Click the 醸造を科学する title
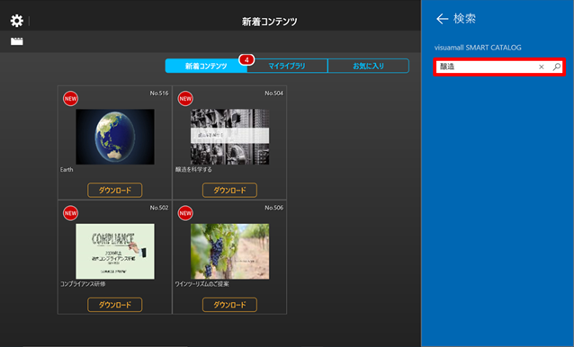 [193, 170]
